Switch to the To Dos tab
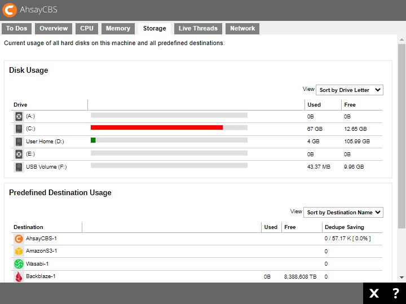Screen dimensions: 406x304 (17, 29)
